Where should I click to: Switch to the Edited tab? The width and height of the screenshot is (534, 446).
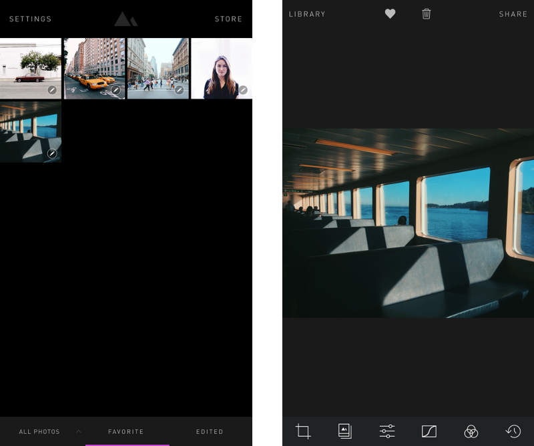(x=210, y=432)
